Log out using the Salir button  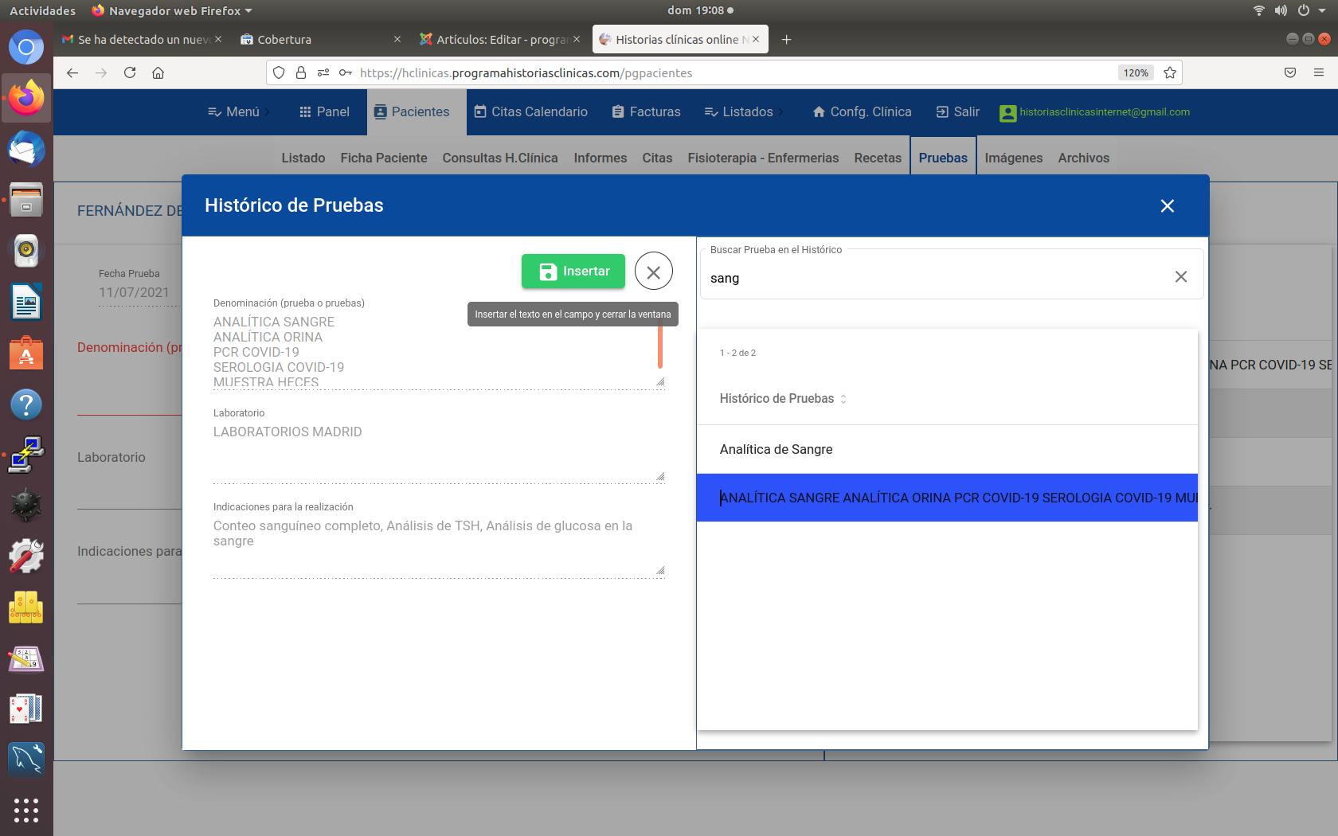[x=957, y=112]
